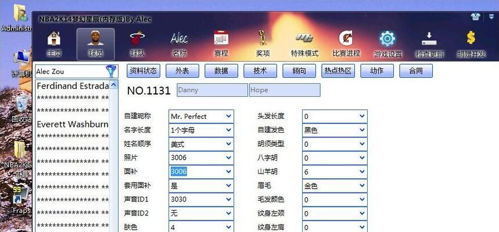
Task: Expand 眉毛 金色 dropdown
Action: (362, 185)
